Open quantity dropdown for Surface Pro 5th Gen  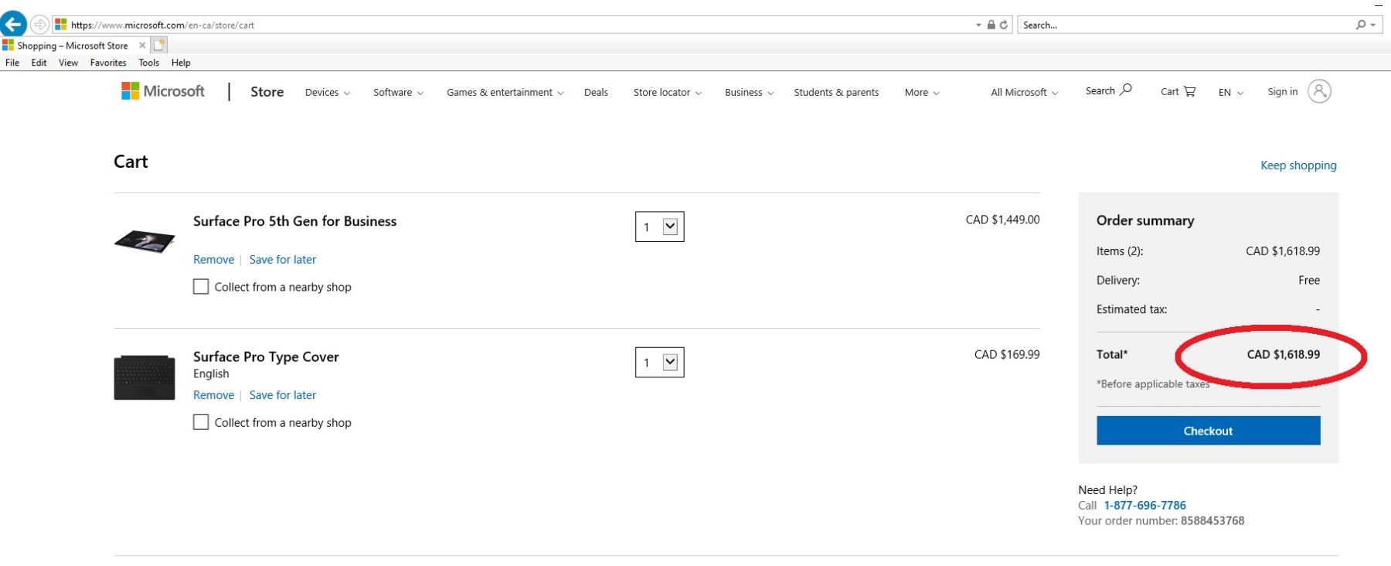pos(669,227)
